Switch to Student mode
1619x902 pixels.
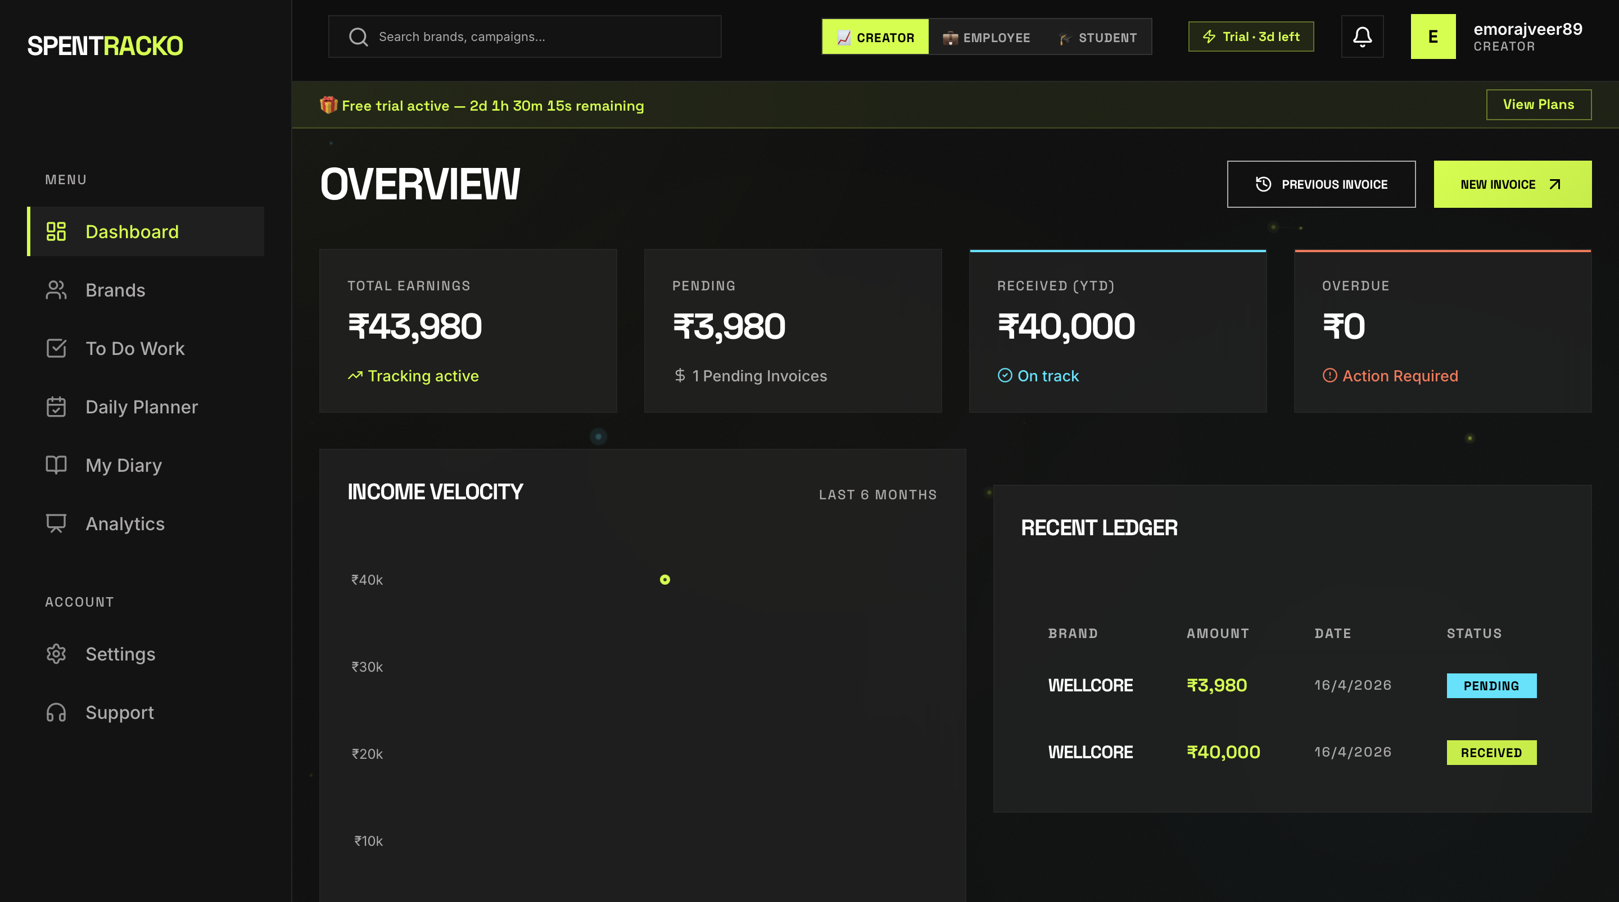click(x=1097, y=37)
